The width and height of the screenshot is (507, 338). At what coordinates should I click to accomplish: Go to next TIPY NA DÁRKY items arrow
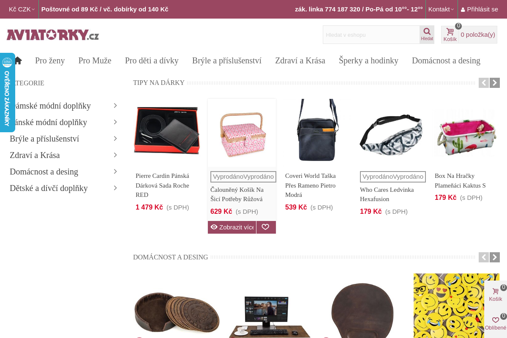(x=495, y=83)
